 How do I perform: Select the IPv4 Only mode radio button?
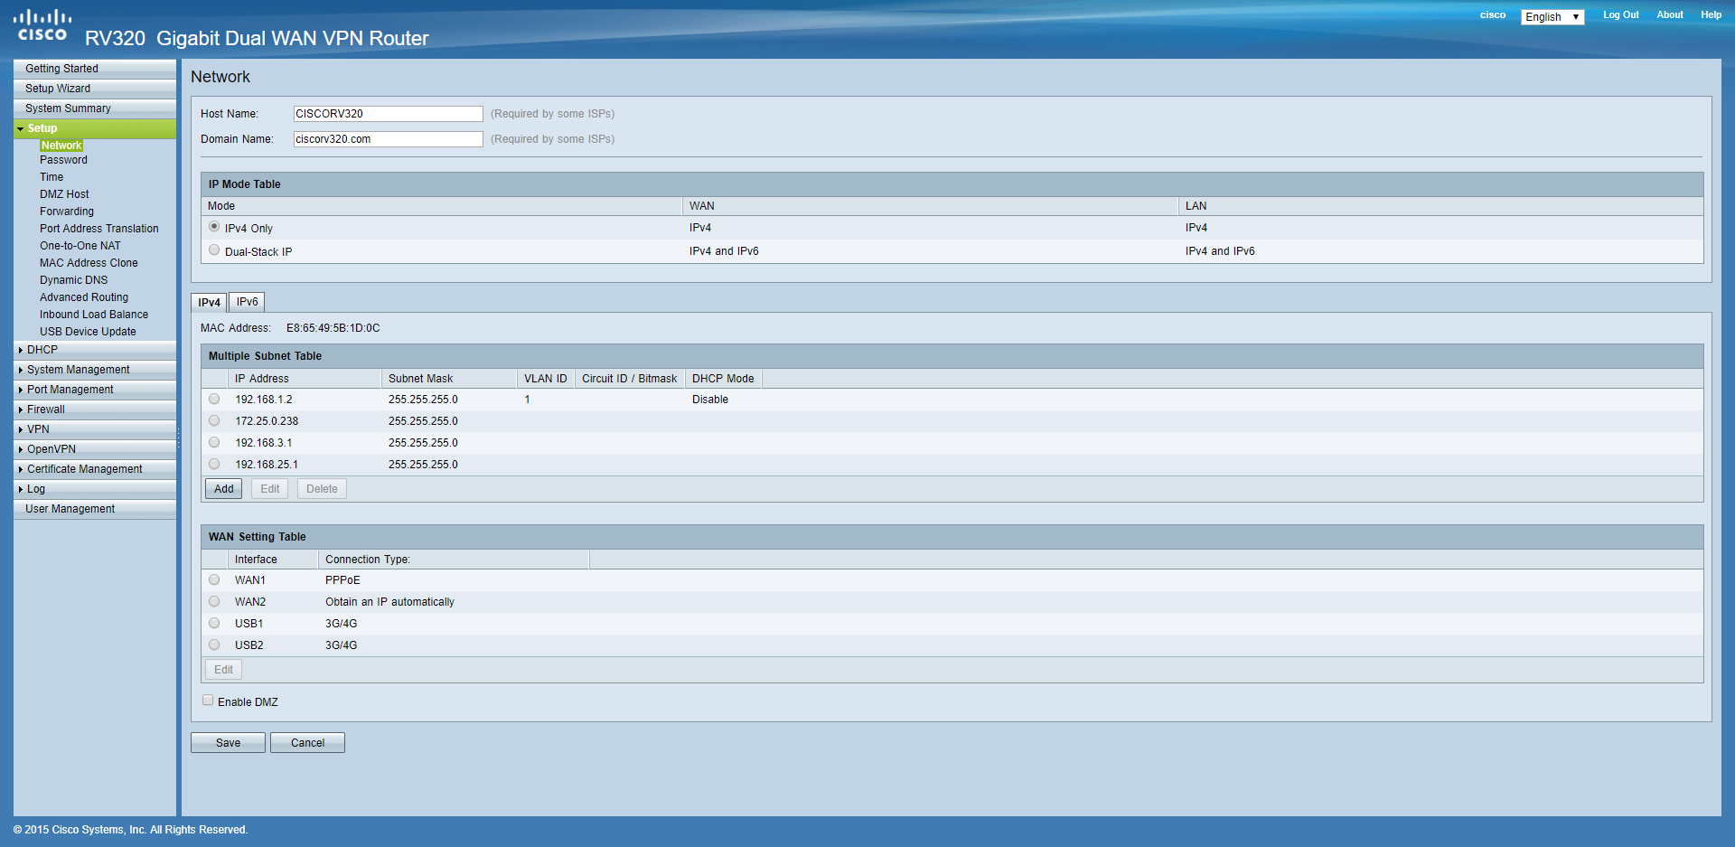point(214,226)
